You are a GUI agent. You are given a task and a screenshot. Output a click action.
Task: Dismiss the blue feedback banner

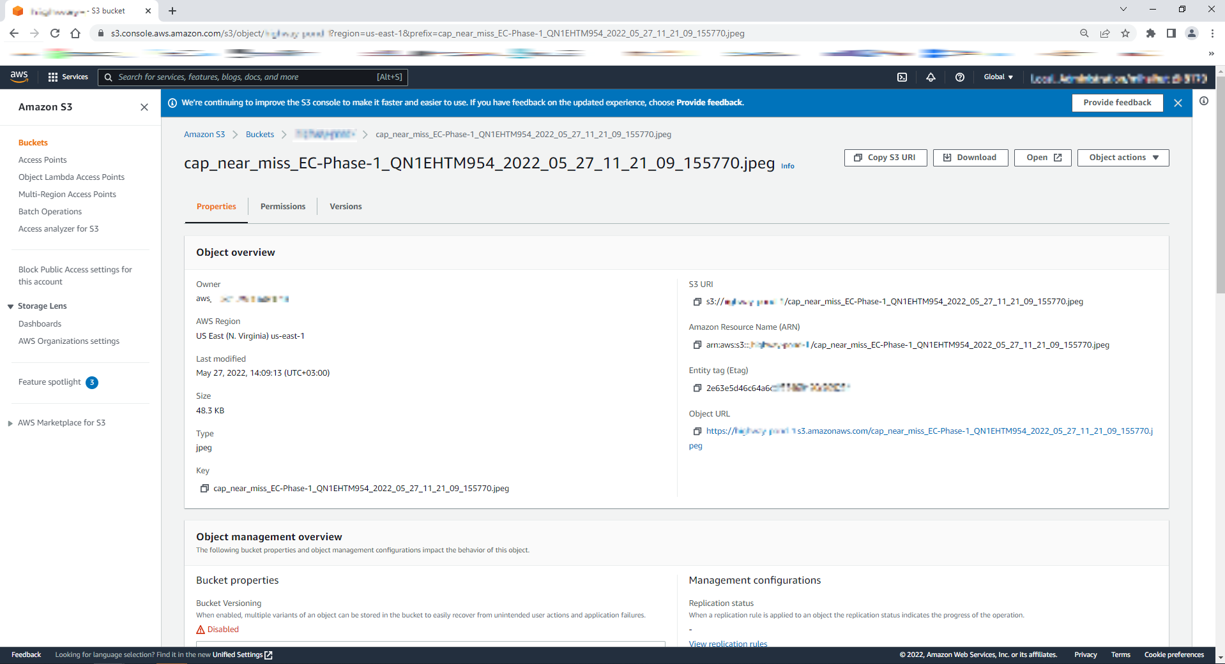(1178, 103)
